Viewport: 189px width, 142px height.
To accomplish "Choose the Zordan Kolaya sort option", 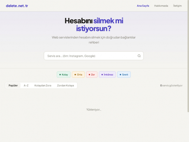I will pyautogui.click(x=66, y=86).
